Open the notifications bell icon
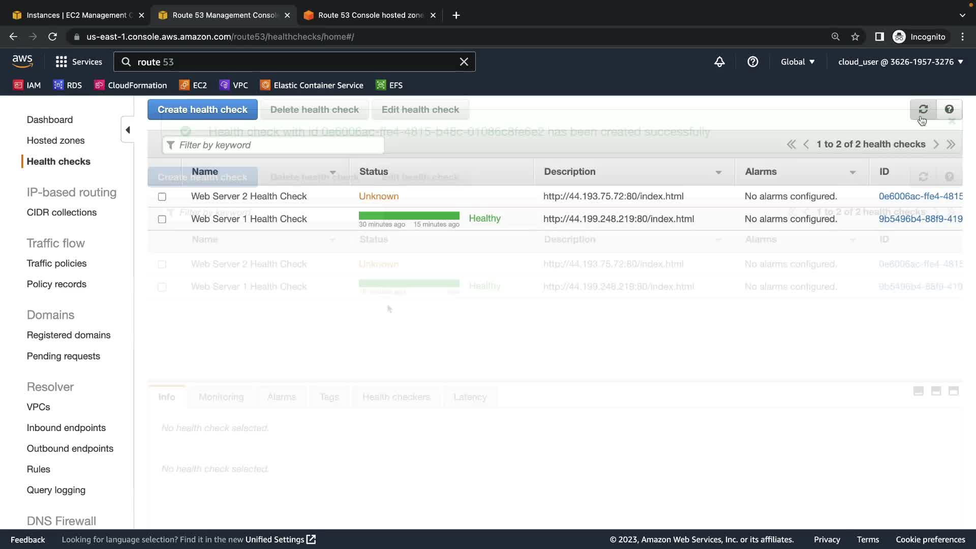The width and height of the screenshot is (976, 549). coord(719,62)
